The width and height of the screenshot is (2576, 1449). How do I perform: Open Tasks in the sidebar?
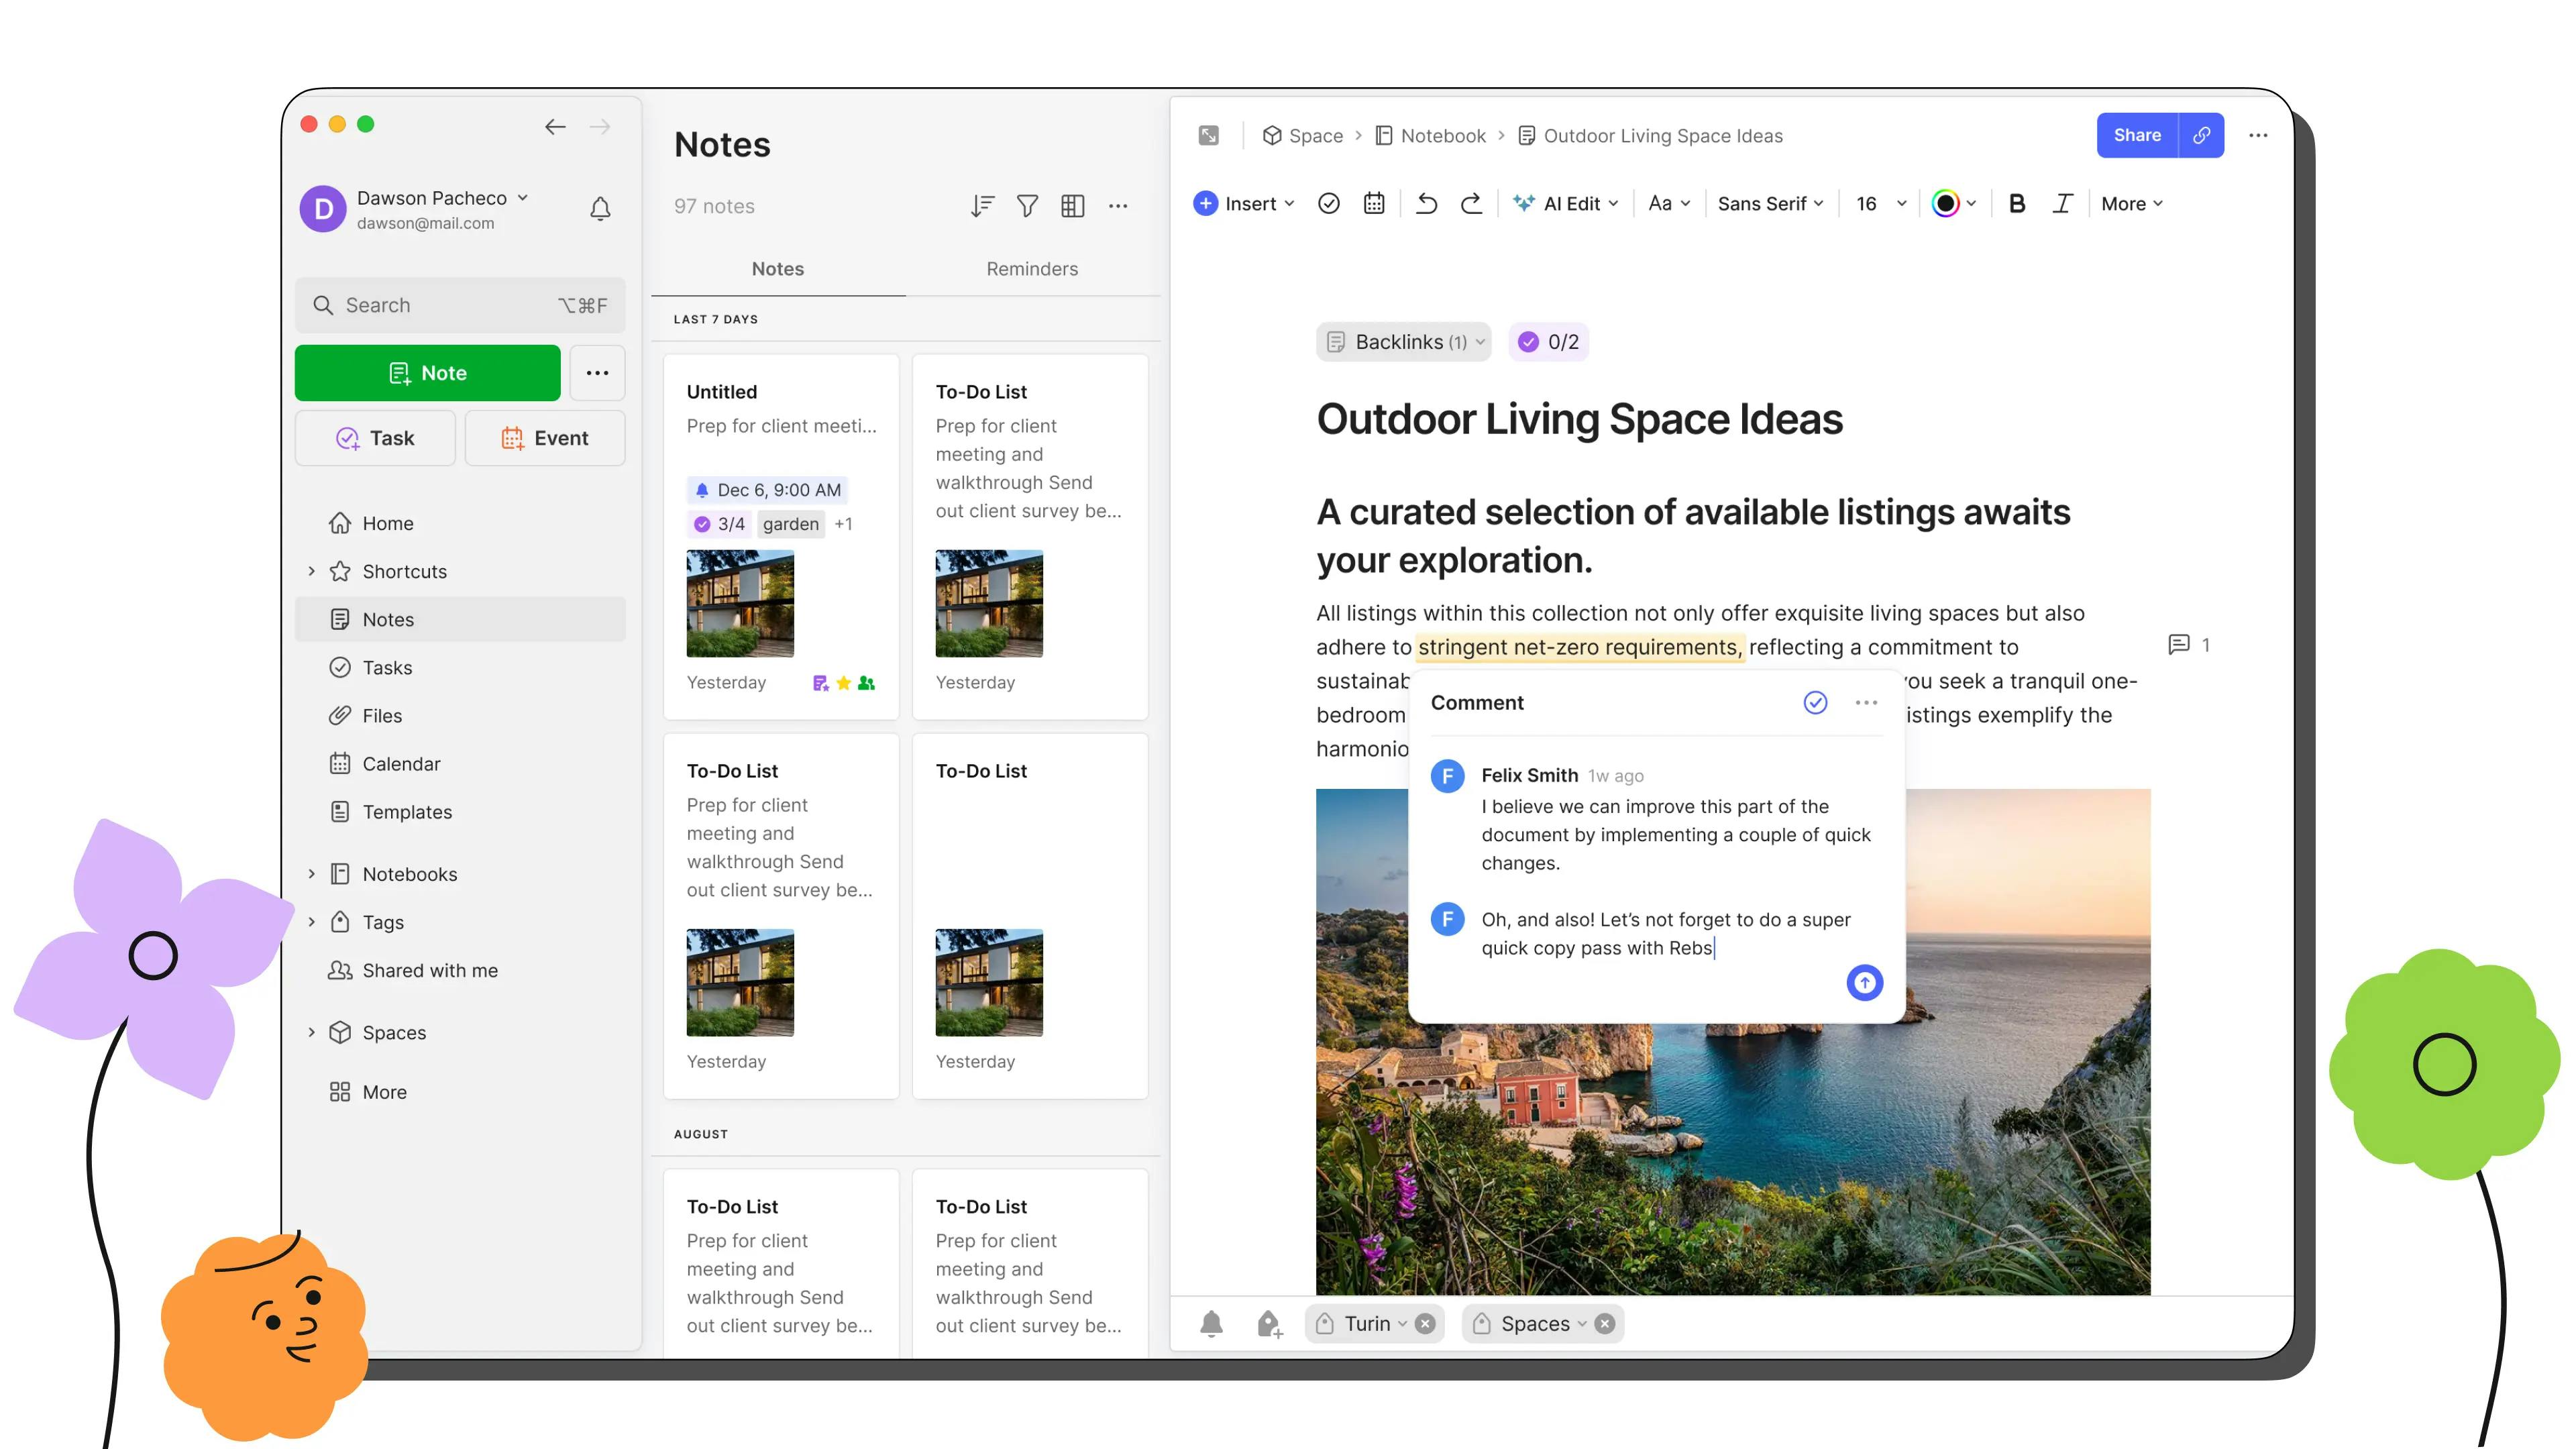[x=460, y=668]
